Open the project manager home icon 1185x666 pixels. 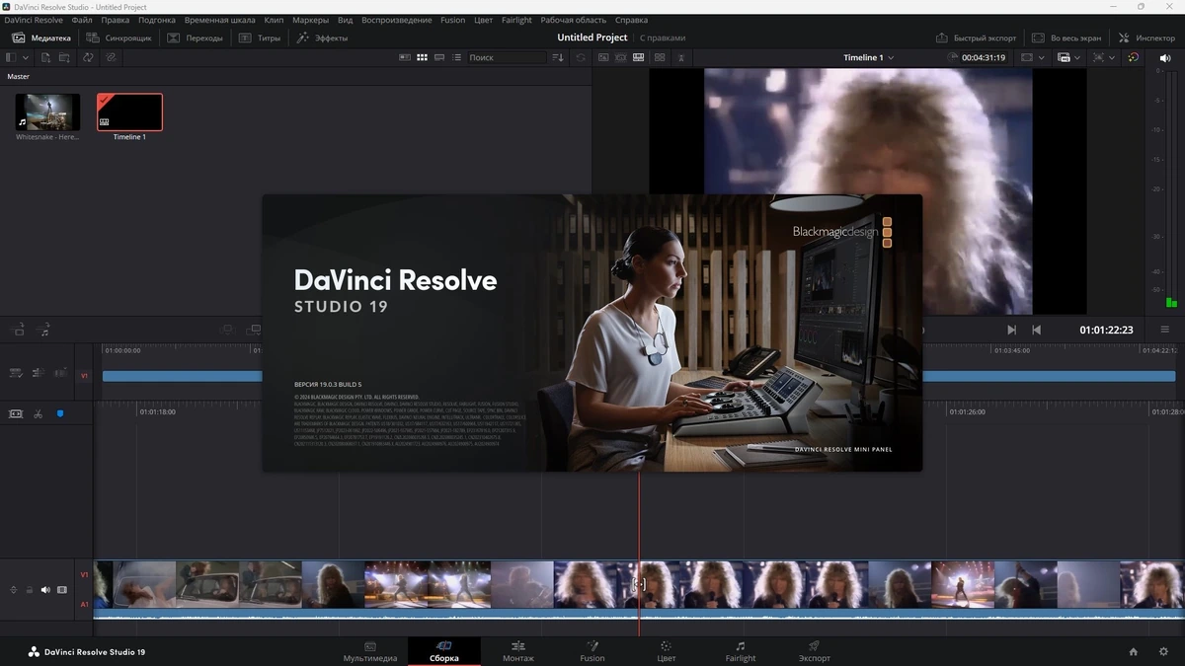click(x=1134, y=651)
